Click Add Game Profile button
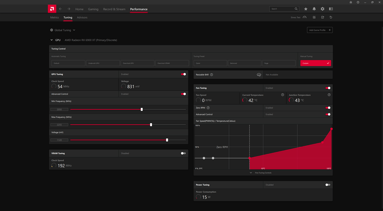This screenshot has height=211, width=383. (319, 30)
